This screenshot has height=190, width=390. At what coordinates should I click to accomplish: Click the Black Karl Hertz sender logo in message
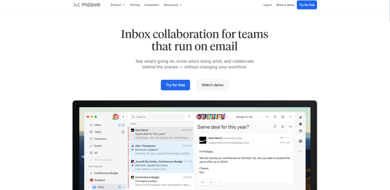[203, 140]
